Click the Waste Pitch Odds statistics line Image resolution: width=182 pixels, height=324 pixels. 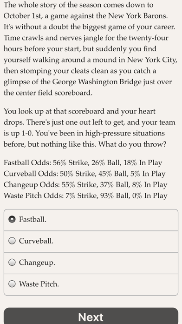pyautogui.click(x=85, y=196)
